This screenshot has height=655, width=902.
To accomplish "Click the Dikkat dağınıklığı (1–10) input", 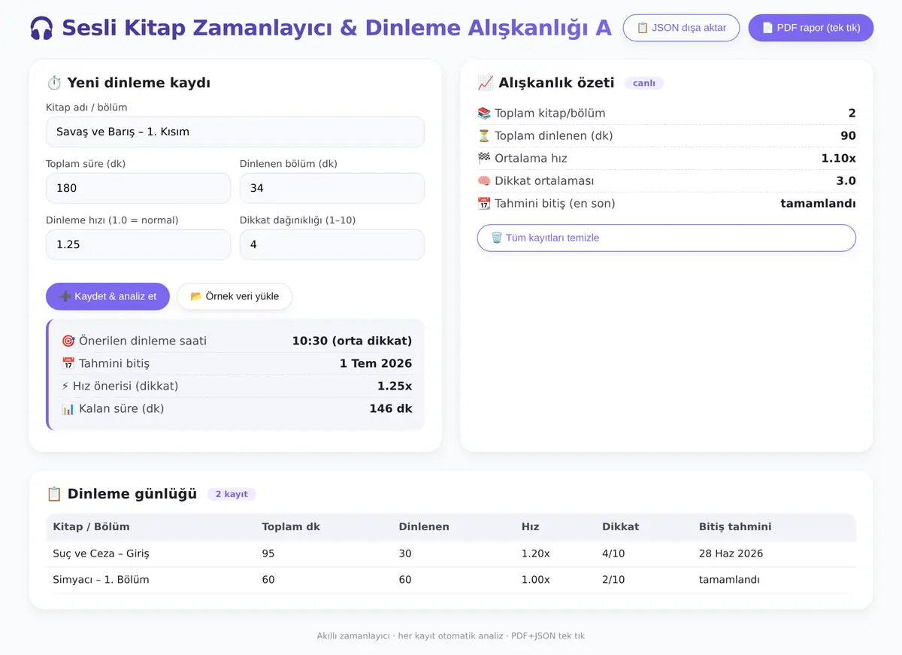I will pyautogui.click(x=332, y=244).
